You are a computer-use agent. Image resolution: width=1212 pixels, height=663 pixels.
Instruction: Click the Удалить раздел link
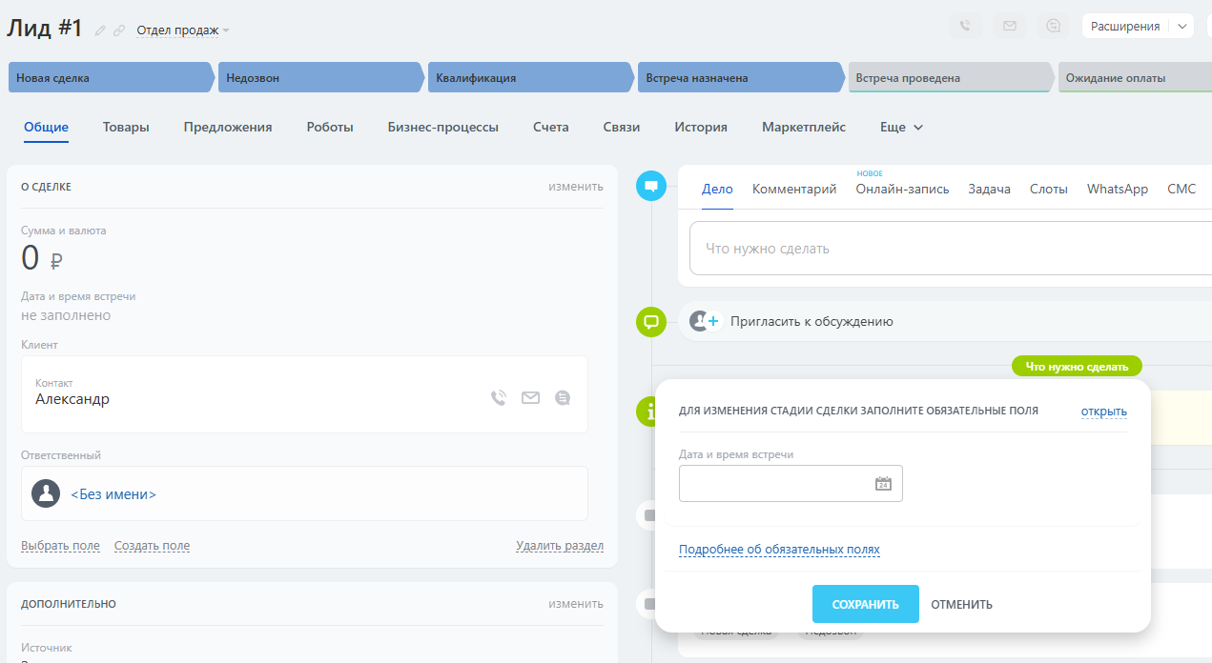coord(560,546)
